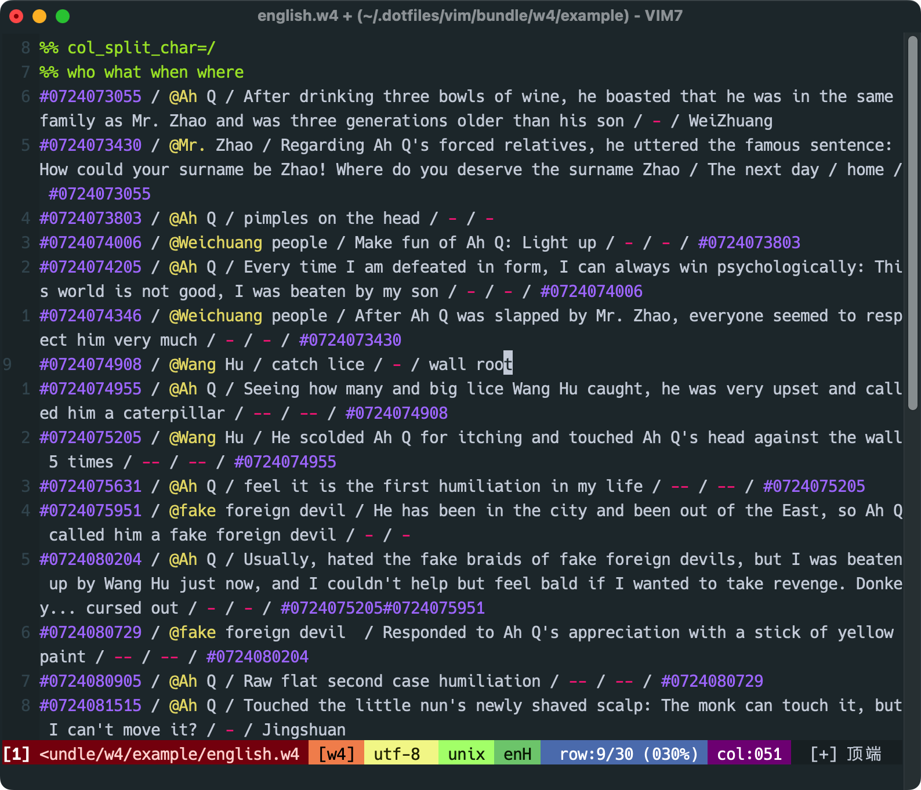Click the col:051 column indicator
This screenshot has height=790, width=921.
click(749, 753)
